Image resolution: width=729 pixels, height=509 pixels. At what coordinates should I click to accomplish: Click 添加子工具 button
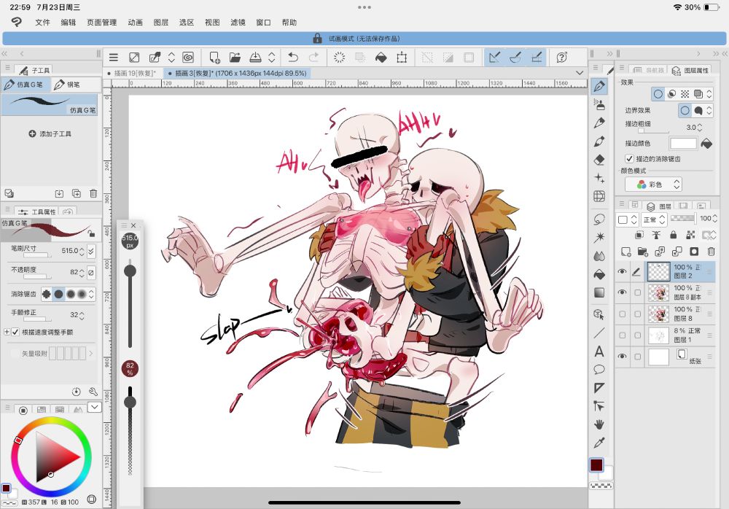click(50, 133)
